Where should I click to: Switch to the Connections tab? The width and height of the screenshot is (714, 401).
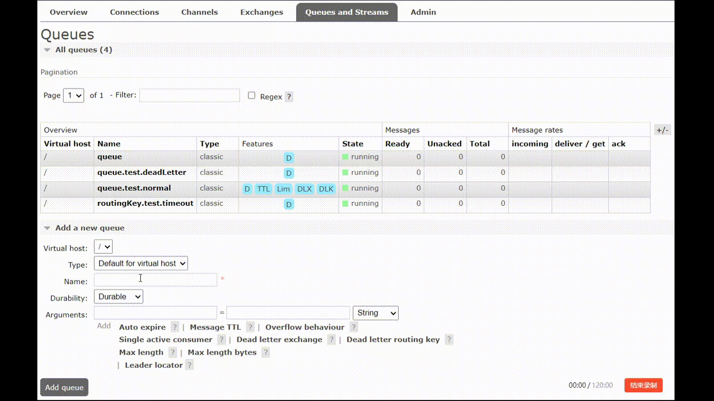pyautogui.click(x=134, y=12)
